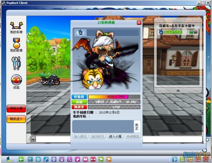
Task: Click the 申请情侣 button
Action: pos(133,136)
